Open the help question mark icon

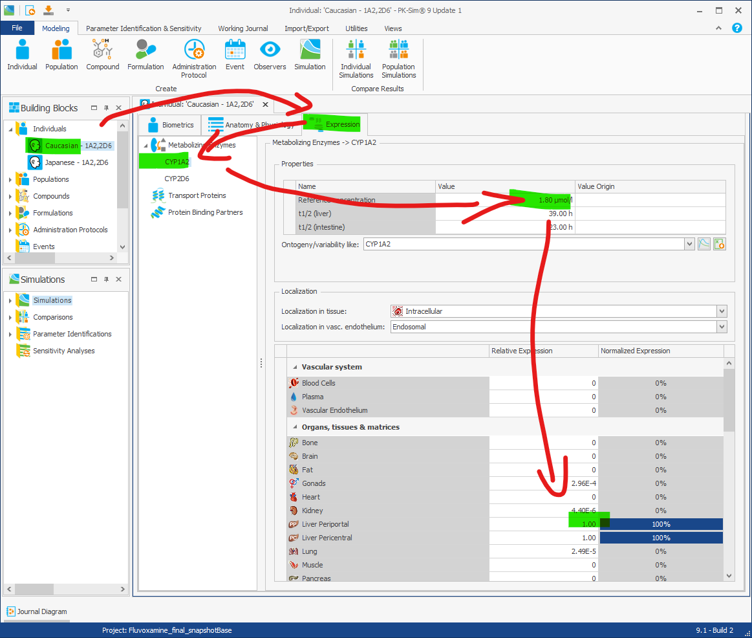(x=736, y=28)
